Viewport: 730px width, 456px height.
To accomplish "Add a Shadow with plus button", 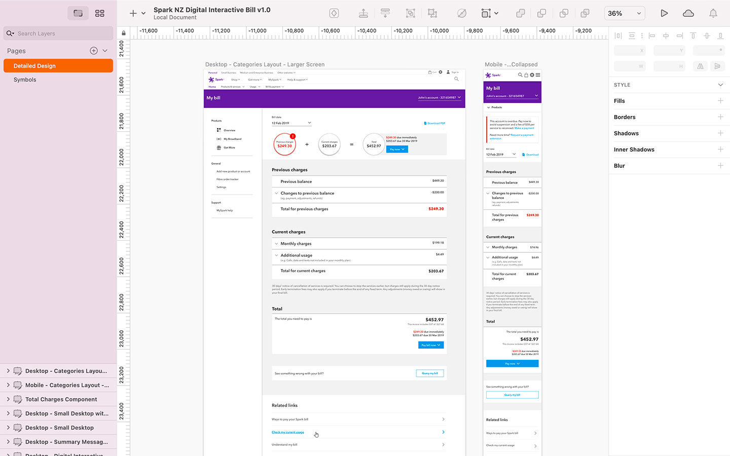I will [720, 133].
